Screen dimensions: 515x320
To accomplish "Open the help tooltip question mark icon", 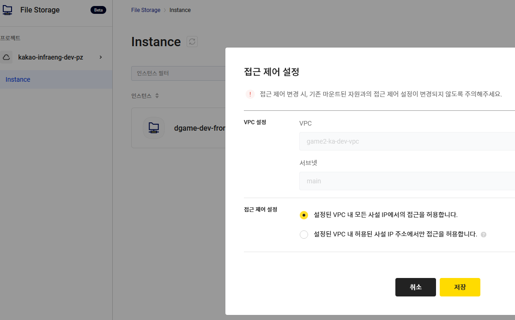I will click(483, 235).
